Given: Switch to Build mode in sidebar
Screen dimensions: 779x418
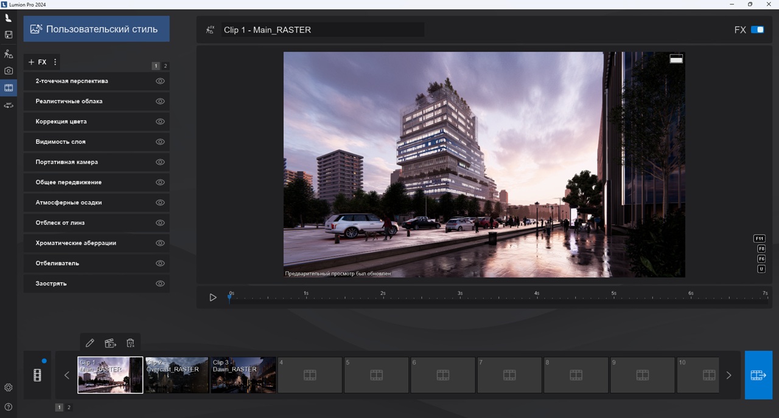Looking at the screenshot, I should 9,53.
